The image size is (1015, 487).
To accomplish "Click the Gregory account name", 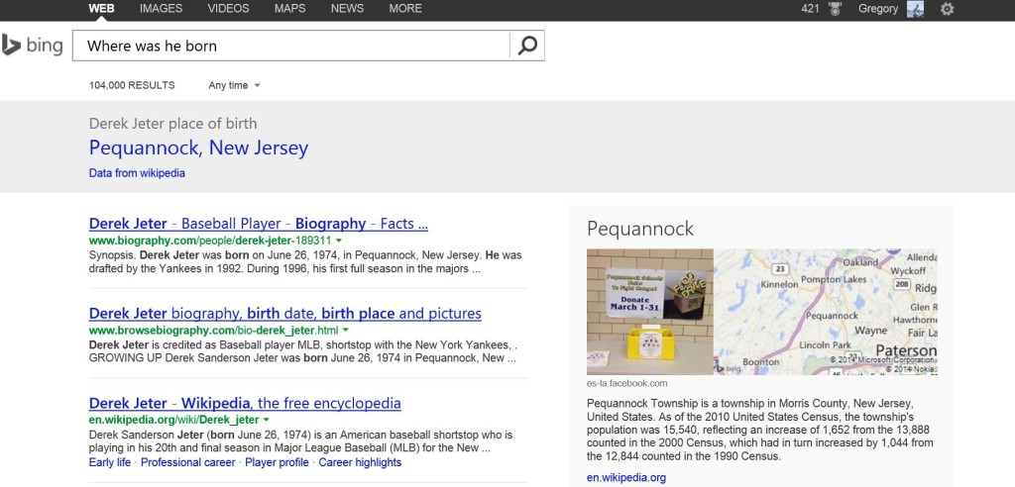I will click(878, 9).
